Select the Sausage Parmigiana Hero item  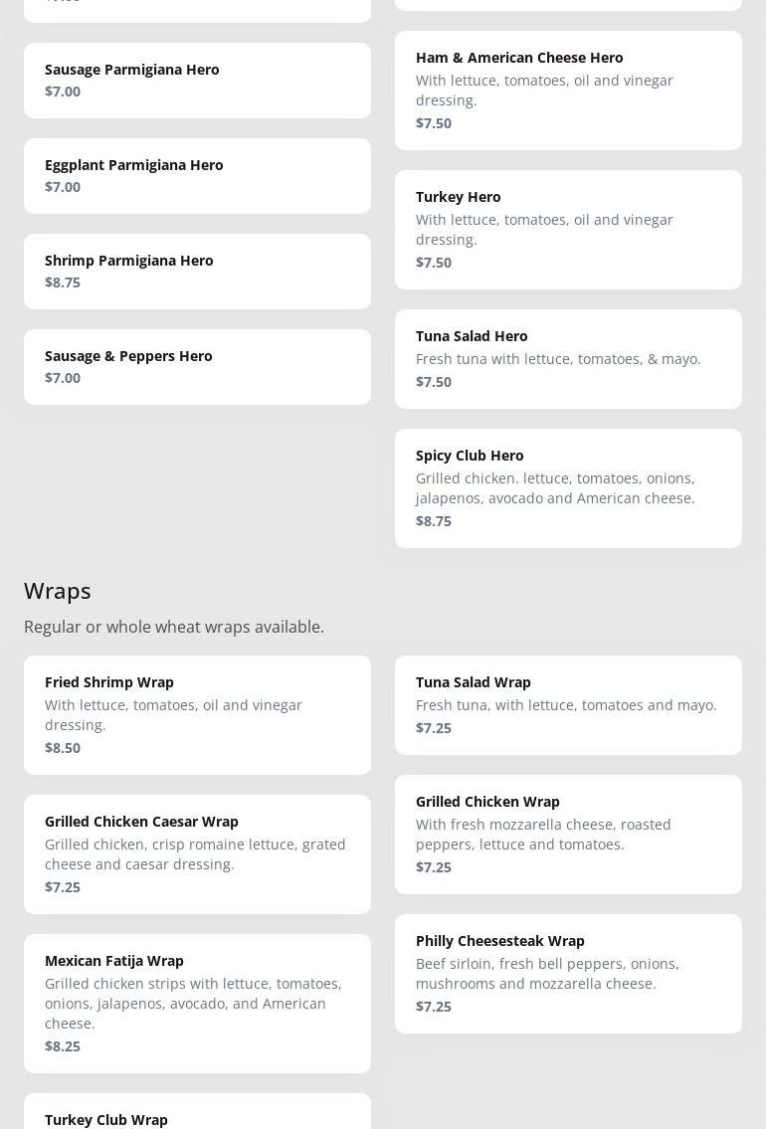pos(197,81)
